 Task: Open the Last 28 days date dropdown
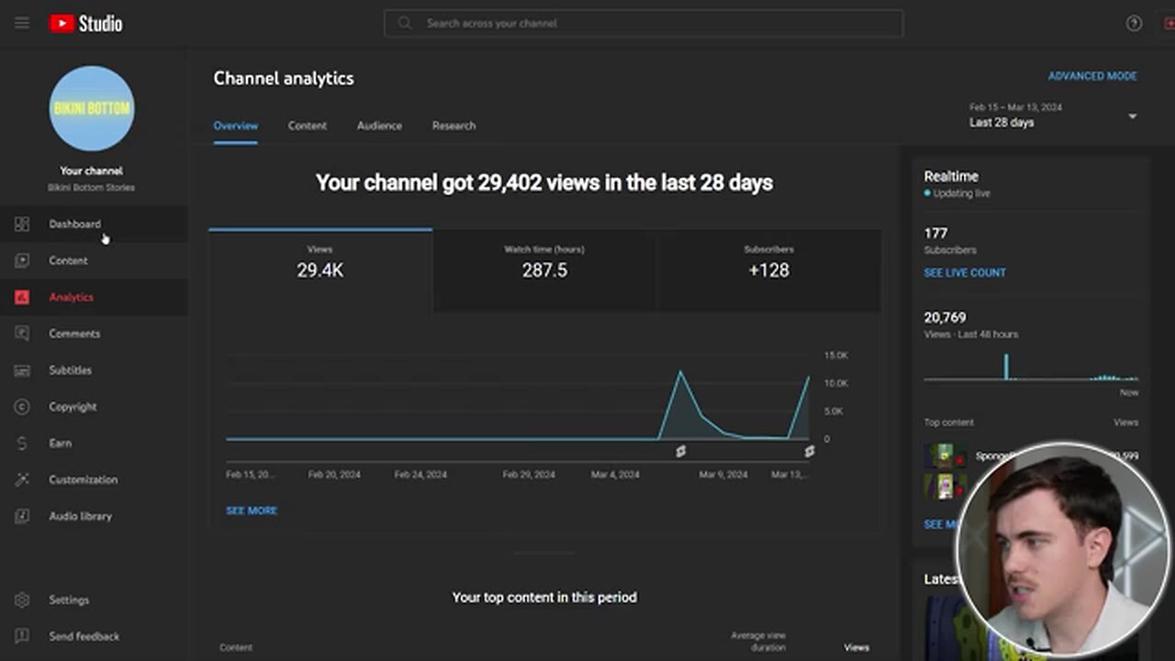[1054, 116]
